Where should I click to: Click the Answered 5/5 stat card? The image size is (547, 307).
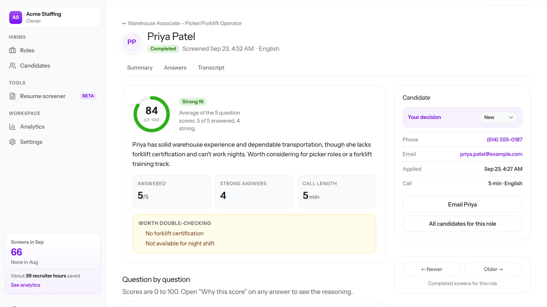click(171, 191)
